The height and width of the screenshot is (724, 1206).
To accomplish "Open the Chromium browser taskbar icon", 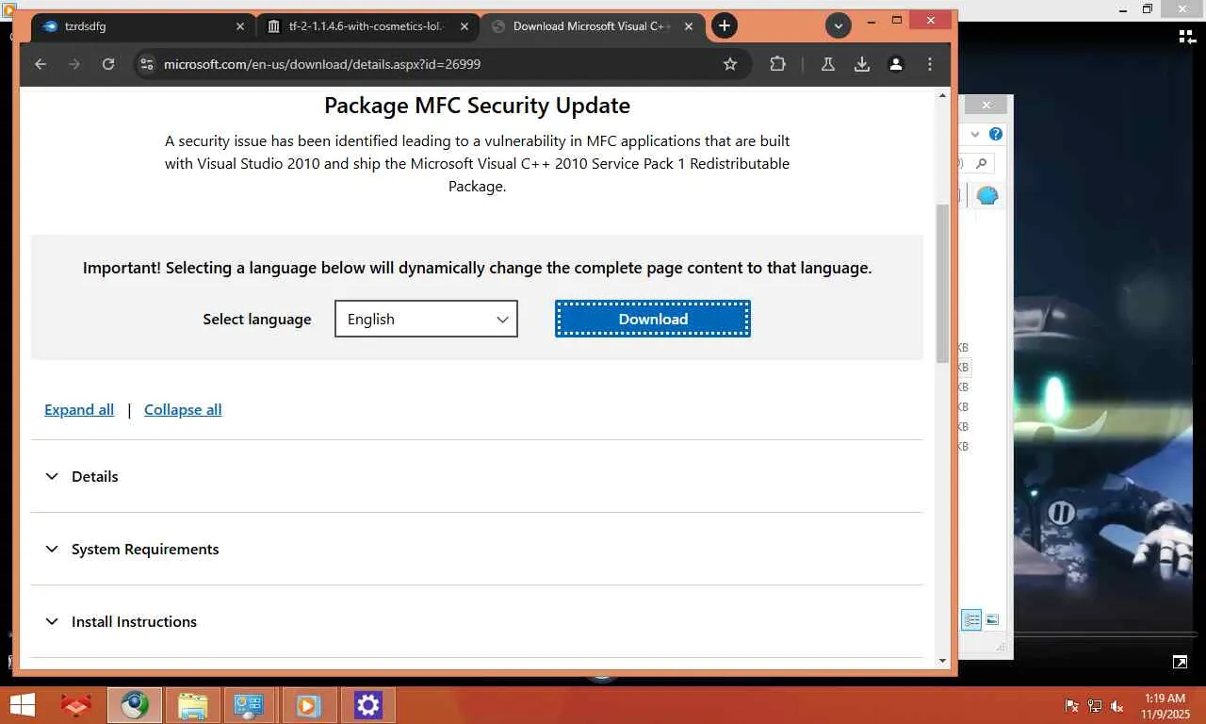I will pyautogui.click(x=135, y=705).
